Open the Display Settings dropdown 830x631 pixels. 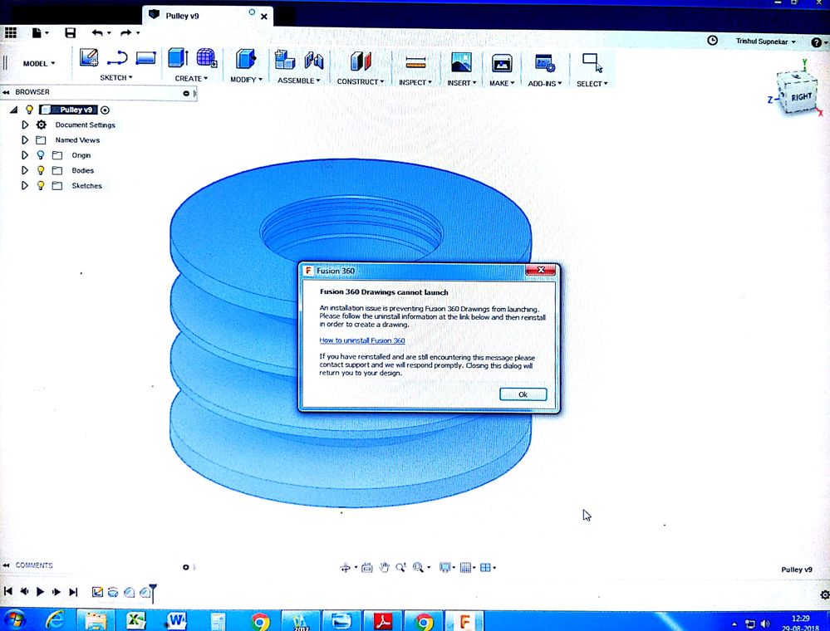tap(446, 568)
